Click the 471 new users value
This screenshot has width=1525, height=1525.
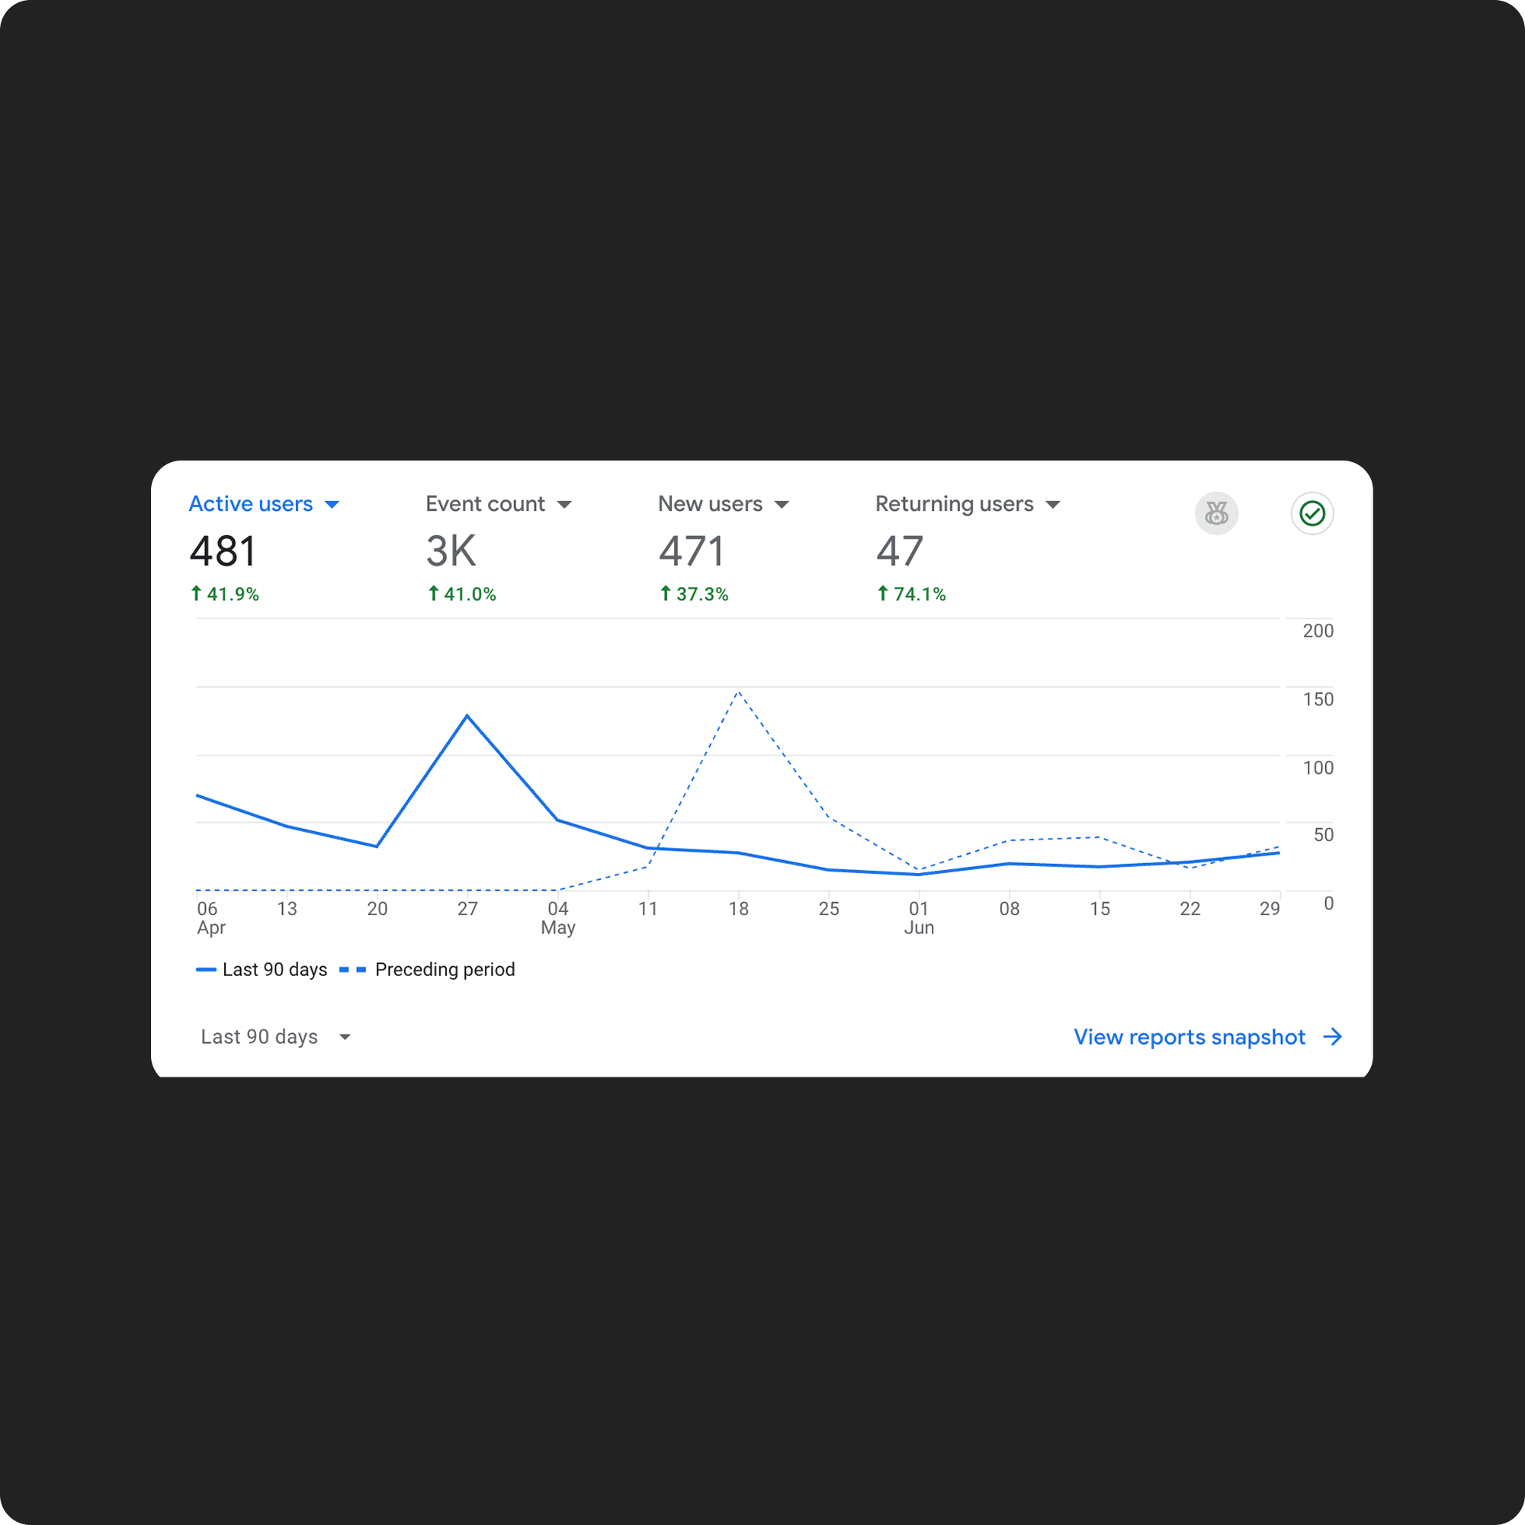coord(692,551)
